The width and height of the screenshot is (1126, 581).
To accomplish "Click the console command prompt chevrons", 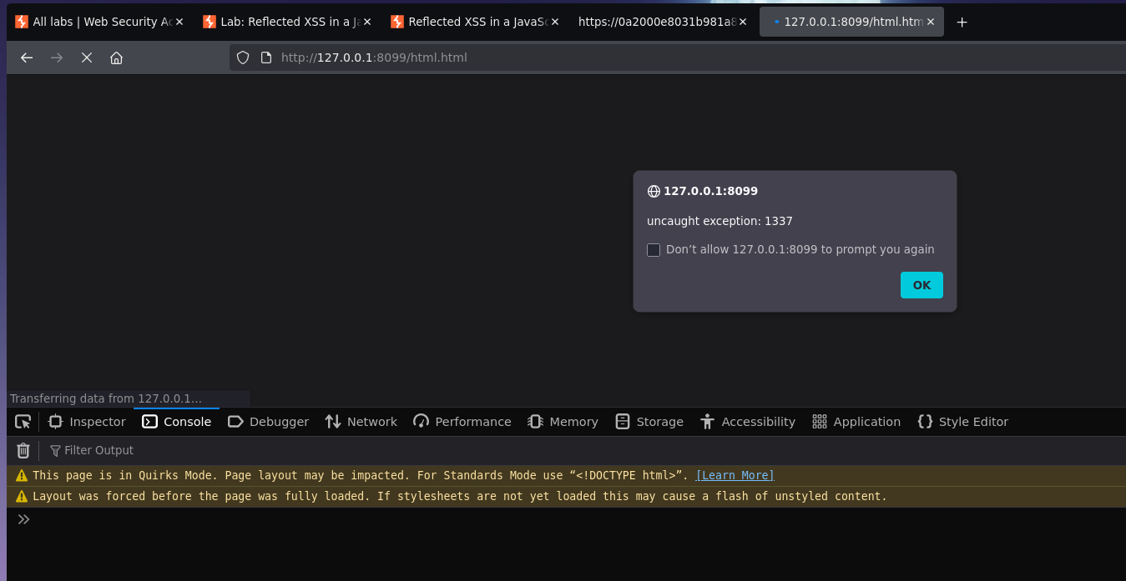I will 23,519.
